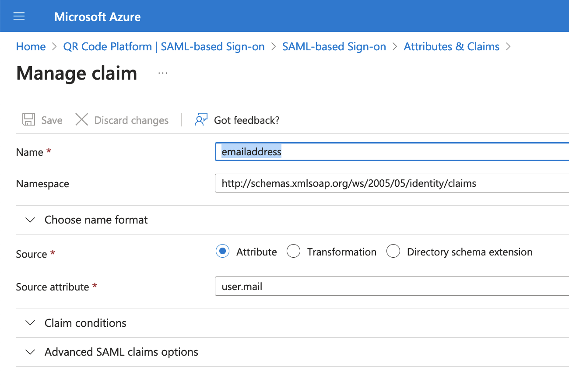This screenshot has height=392, width=569.
Task: Go to the Home breadcrumb
Action: 31,47
